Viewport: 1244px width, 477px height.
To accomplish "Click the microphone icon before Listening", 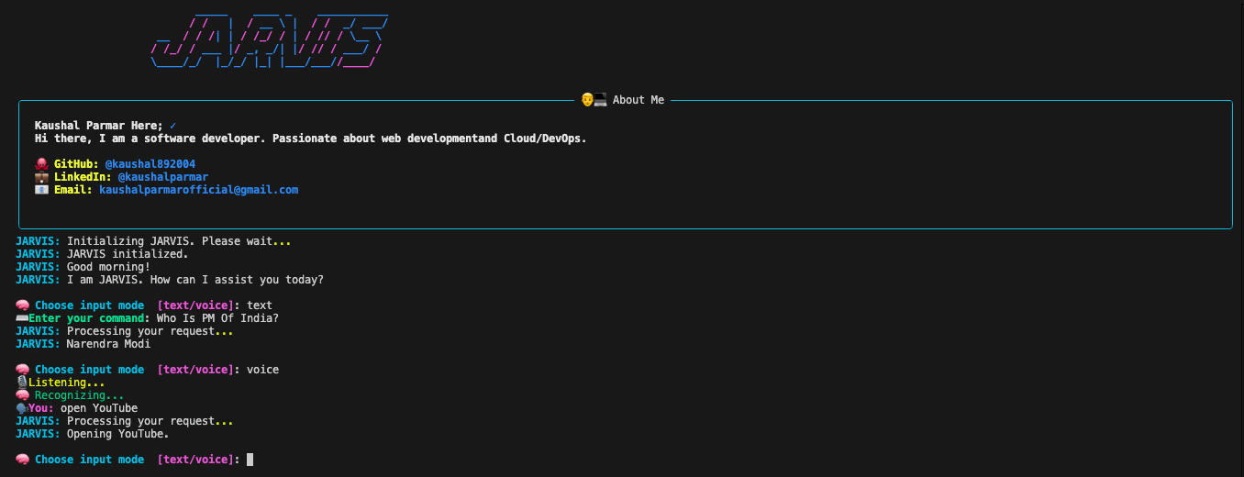I will tap(22, 383).
